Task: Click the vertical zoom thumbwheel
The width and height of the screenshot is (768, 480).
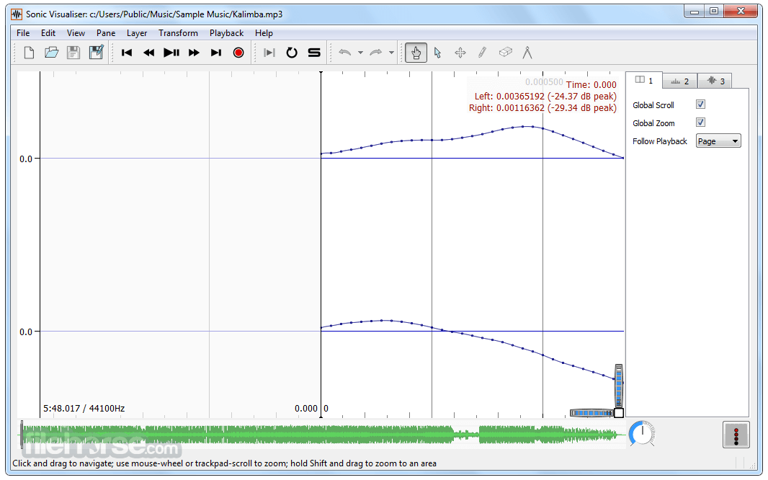Action: [x=619, y=386]
